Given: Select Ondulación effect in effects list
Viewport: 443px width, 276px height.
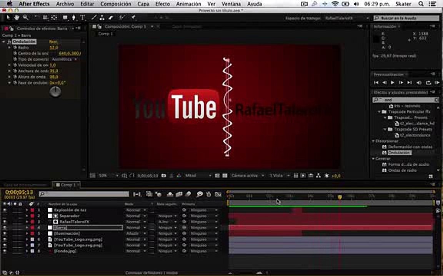Looking at the screenshot, I should (x=399, y=153).
